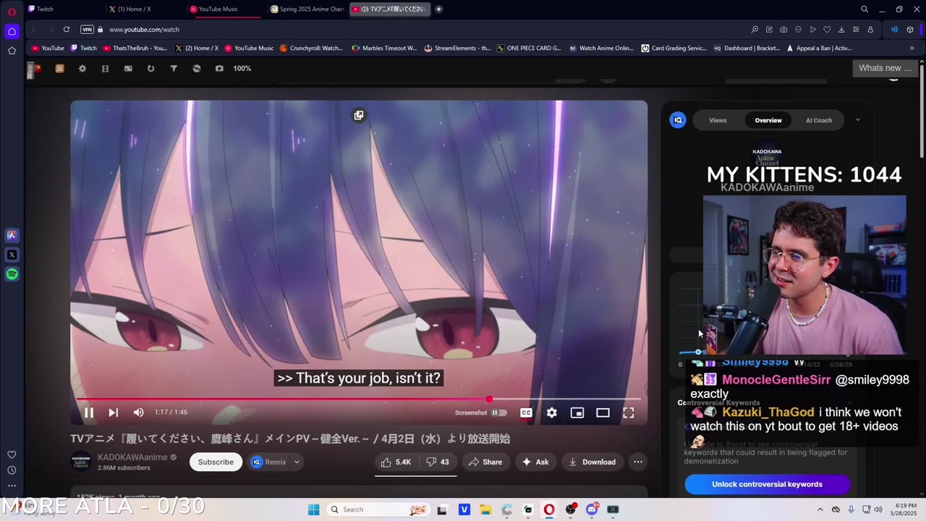Screen dimensions: 926x521
Task: Click the extension RSS feed icon
Action: click(59, 68)
